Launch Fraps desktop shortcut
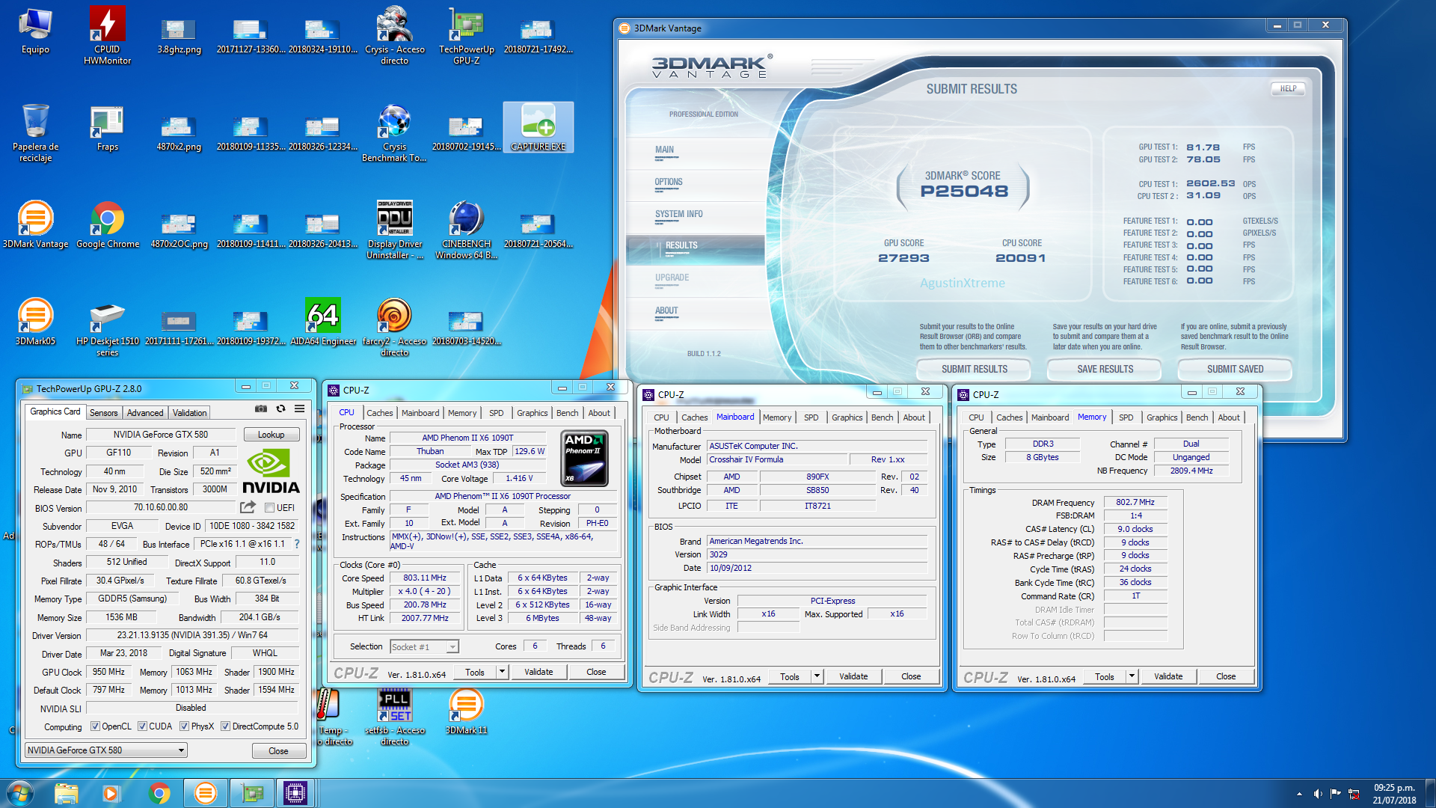 pos(107,127)
